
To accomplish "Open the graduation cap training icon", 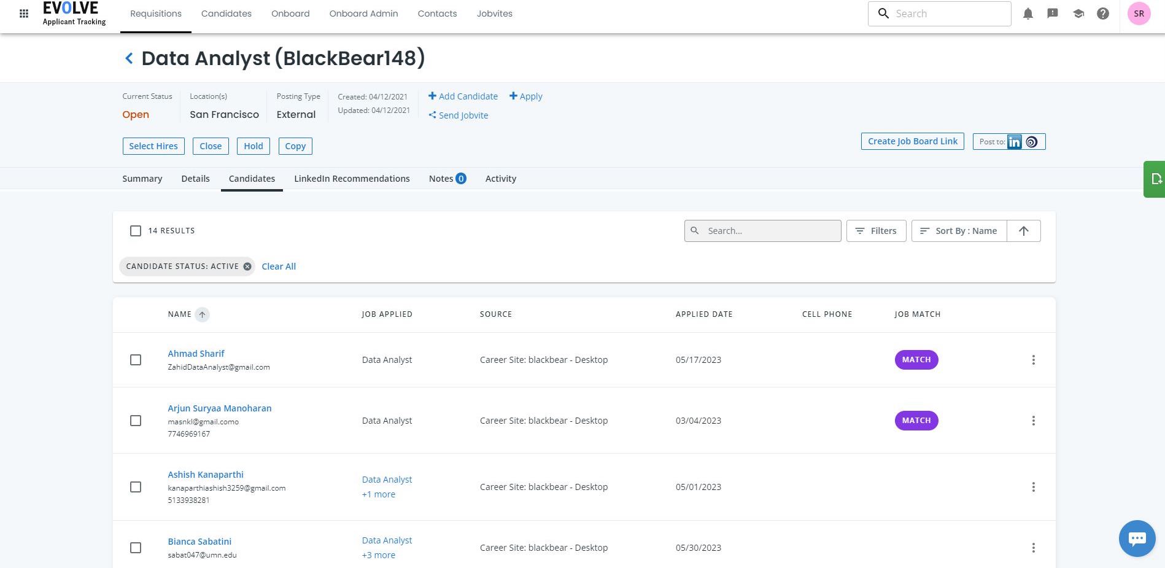I will [1078, 14].
